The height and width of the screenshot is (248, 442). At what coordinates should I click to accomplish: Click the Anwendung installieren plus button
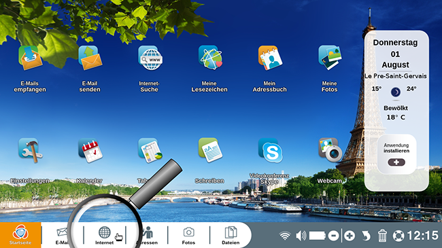[x=396, y=162]
